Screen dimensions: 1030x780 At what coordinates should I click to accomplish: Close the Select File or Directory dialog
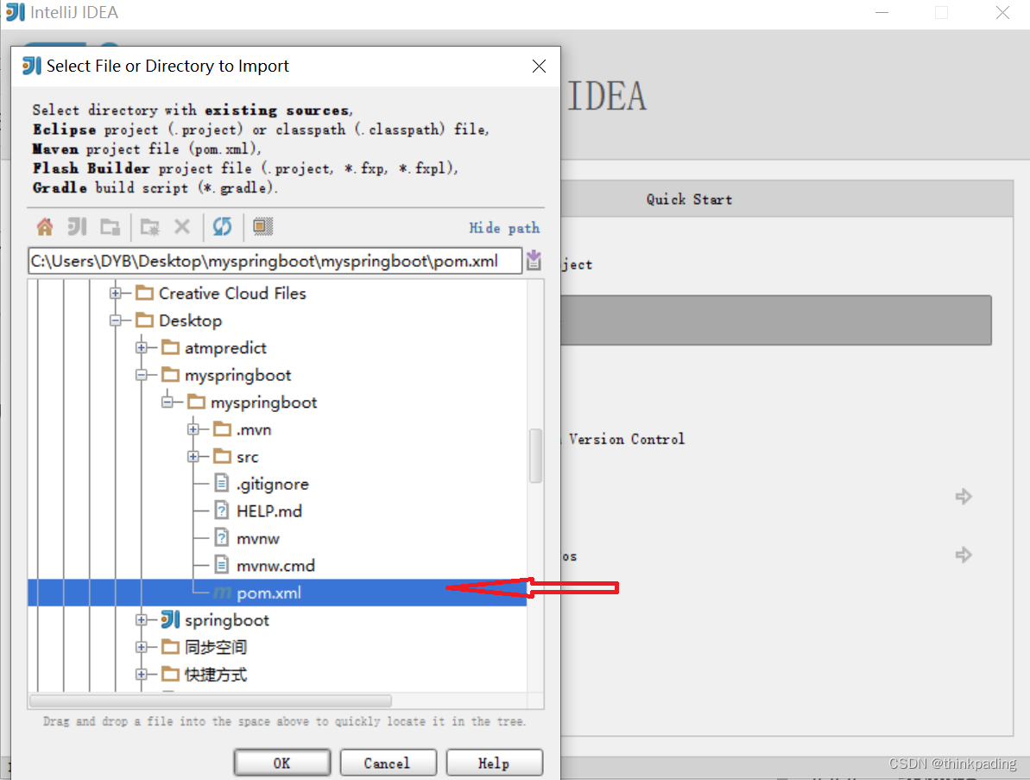pos(539,67)
